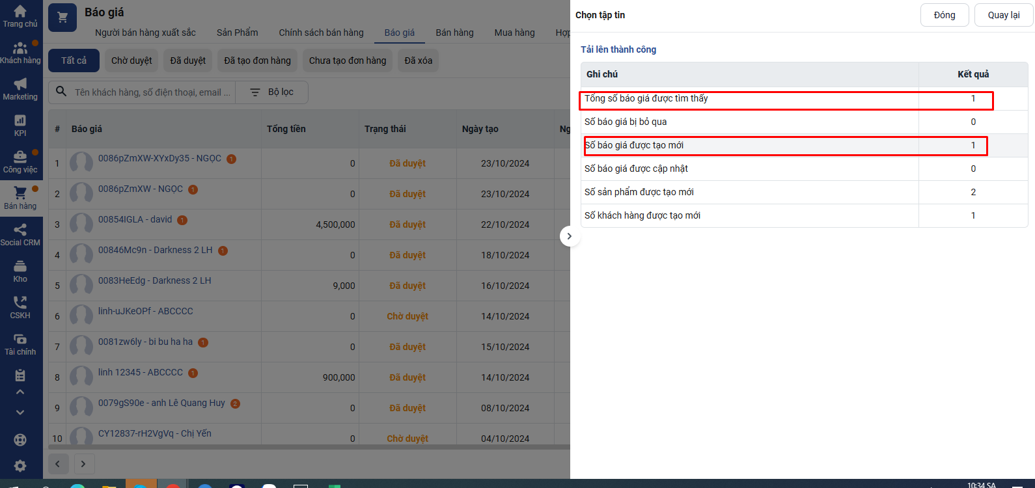Image resolution: width=1035 pixels, height=488 pixels.
Task: Switch to the Sản Phẩm tab
Action: point(237,33)
